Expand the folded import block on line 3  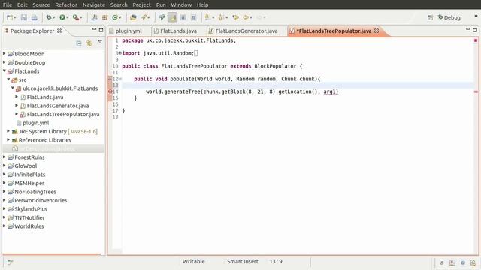[x=120, y=53]
